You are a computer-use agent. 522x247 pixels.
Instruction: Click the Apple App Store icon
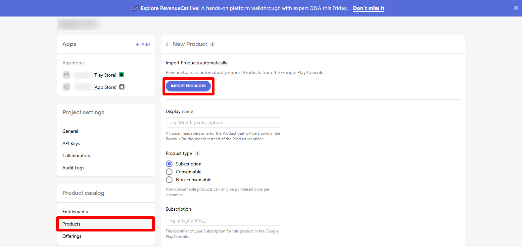coord(122,87)
